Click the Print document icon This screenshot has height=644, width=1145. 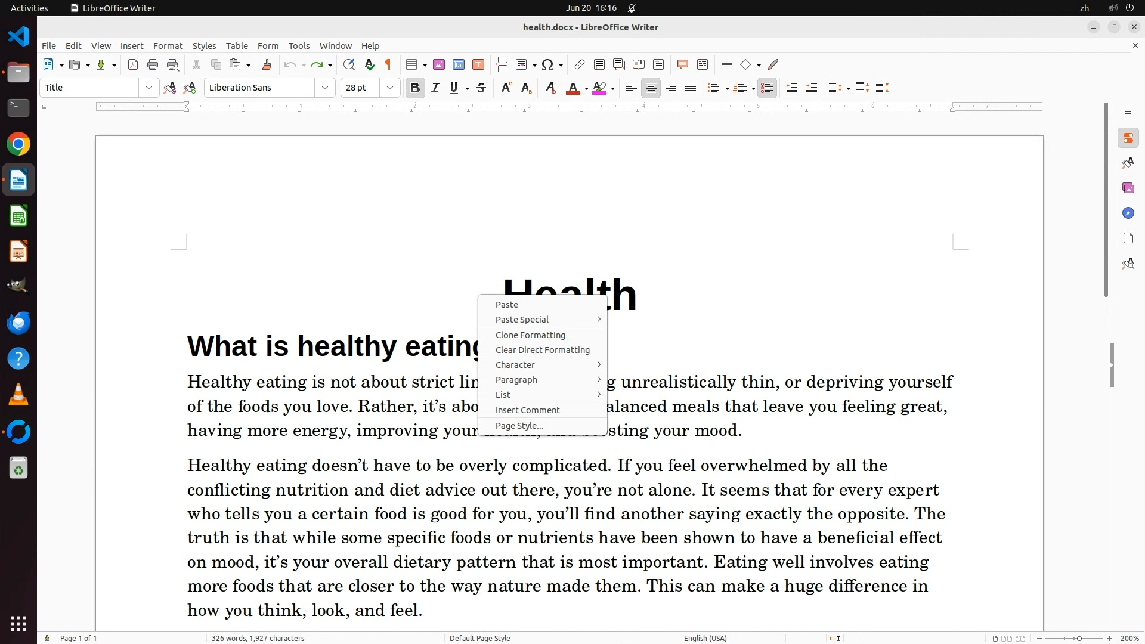coord(153,65)
